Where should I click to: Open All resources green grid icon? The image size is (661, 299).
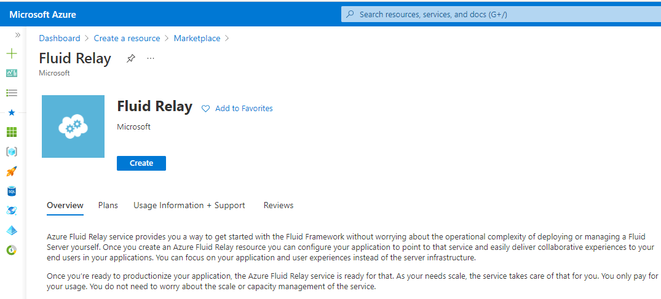pyautogui.click(x=12, y=132)
